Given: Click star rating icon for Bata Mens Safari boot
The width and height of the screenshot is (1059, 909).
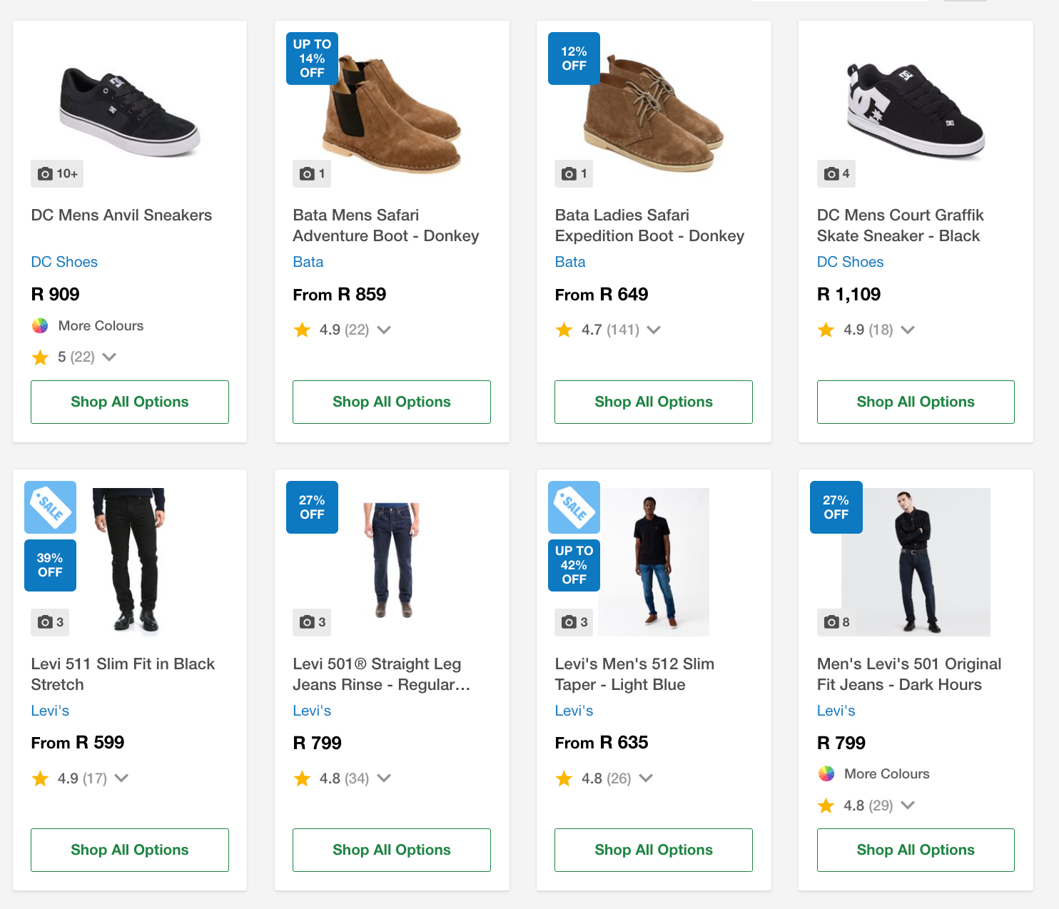Looking at the screenshot, I should 303,330.
